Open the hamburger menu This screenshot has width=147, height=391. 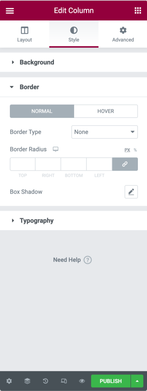point(9,10)
